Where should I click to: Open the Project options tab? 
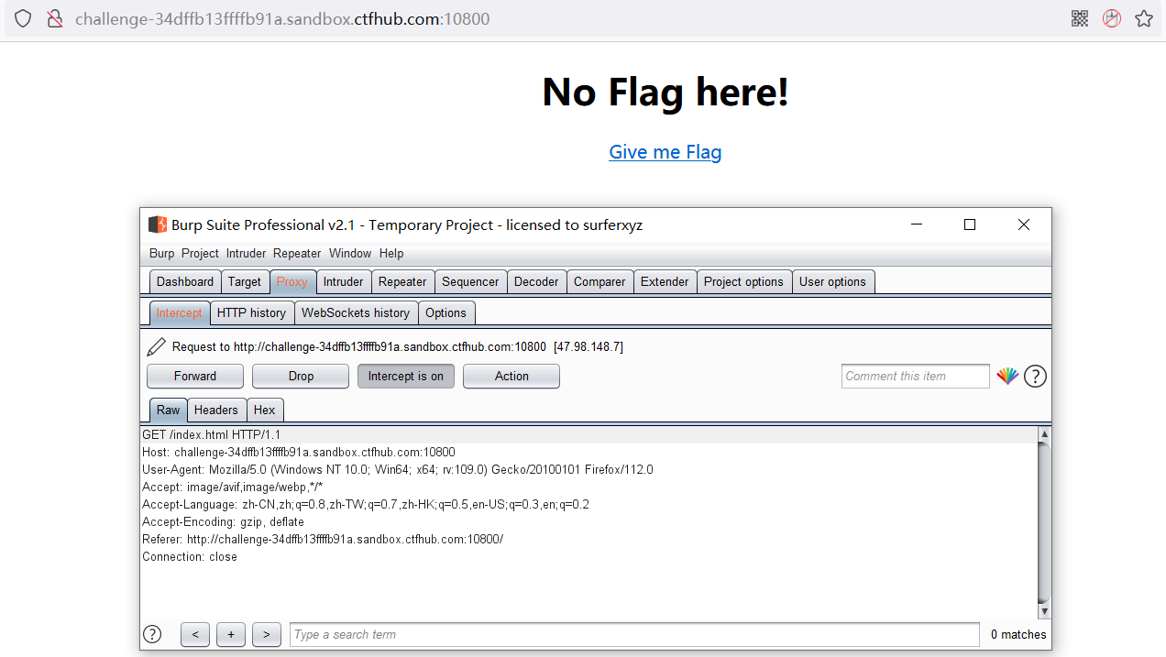point(743,281)
